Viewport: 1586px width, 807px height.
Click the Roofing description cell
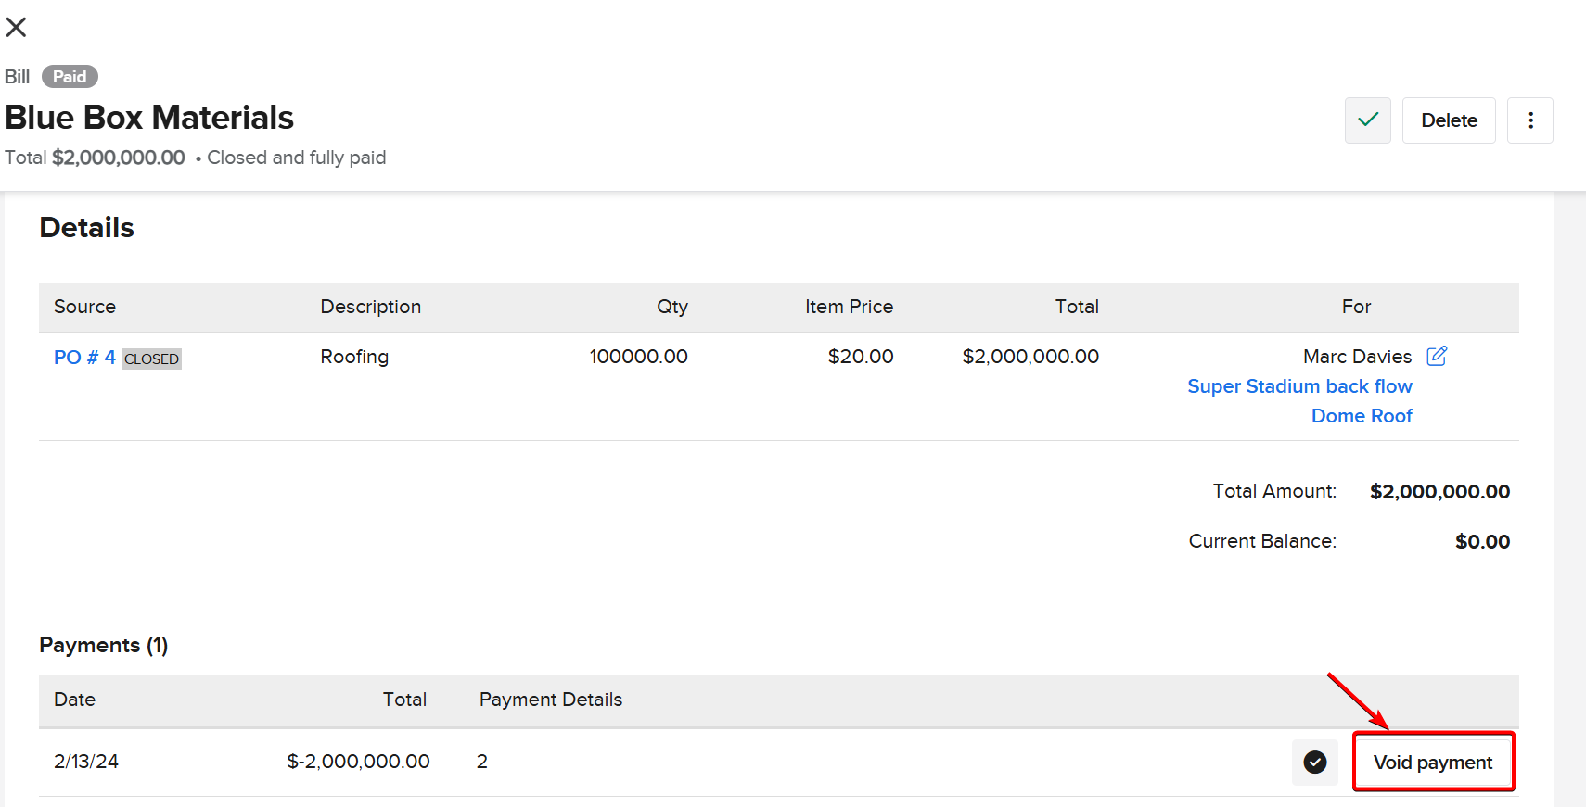354,357
